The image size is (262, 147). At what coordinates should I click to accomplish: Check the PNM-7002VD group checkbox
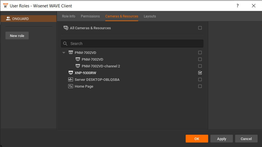pyautogui.click(x=200, y=52)
